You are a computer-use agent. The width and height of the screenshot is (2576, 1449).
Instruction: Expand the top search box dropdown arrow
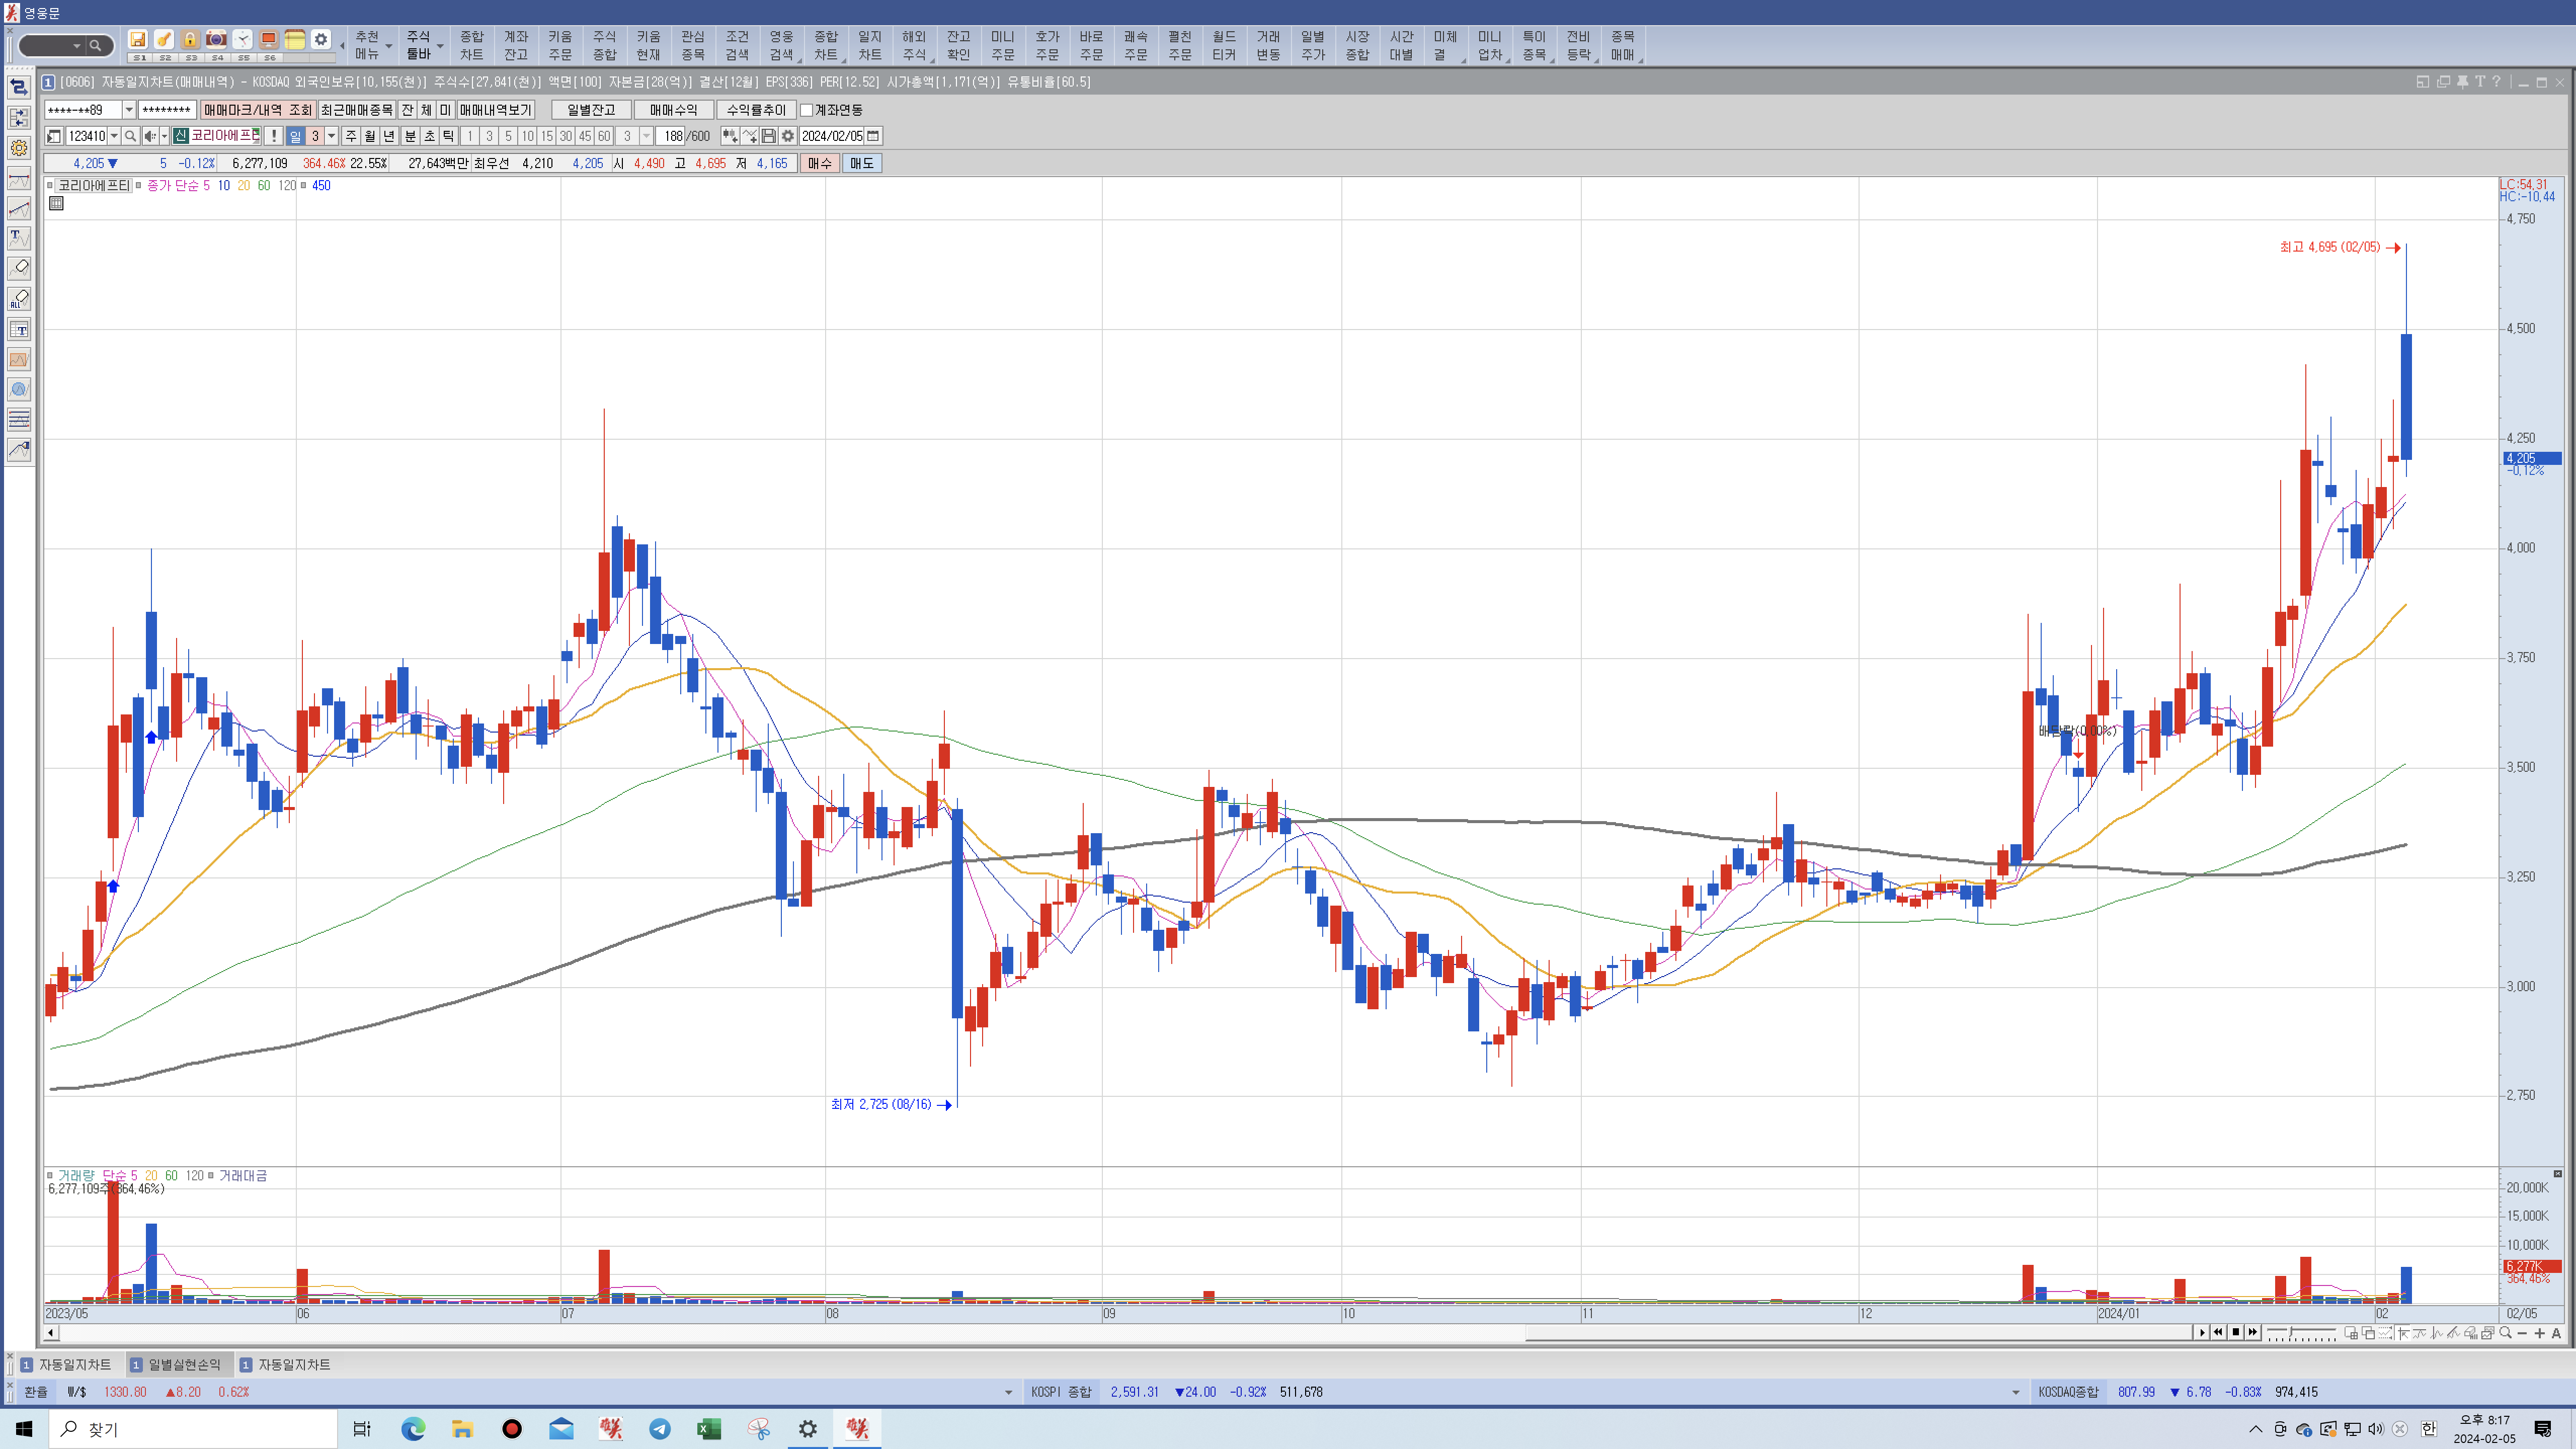pyautogui.click(x=76, y=46)
